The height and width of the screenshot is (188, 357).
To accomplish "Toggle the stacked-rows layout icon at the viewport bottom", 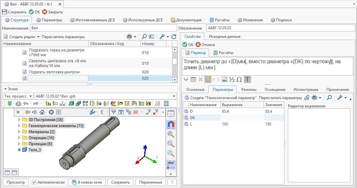I will pyautogui.click(x=14, y=173).
